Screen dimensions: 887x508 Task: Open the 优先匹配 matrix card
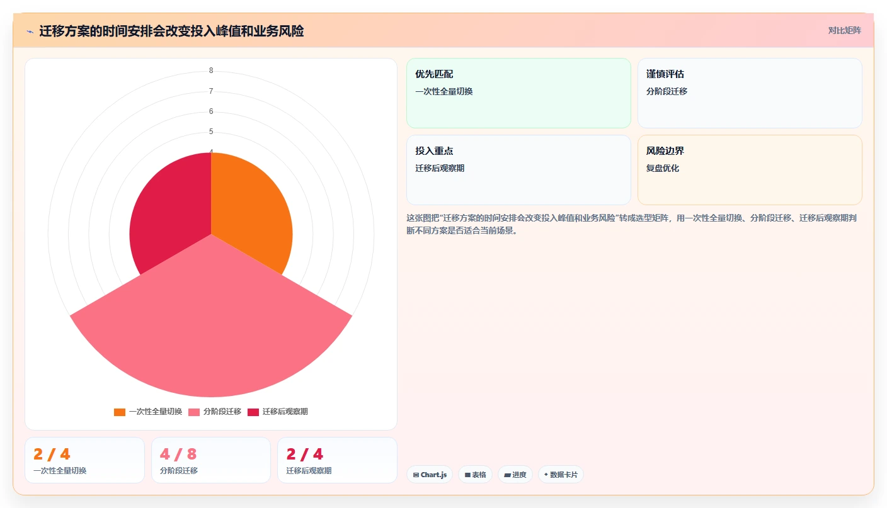[518, 93]
